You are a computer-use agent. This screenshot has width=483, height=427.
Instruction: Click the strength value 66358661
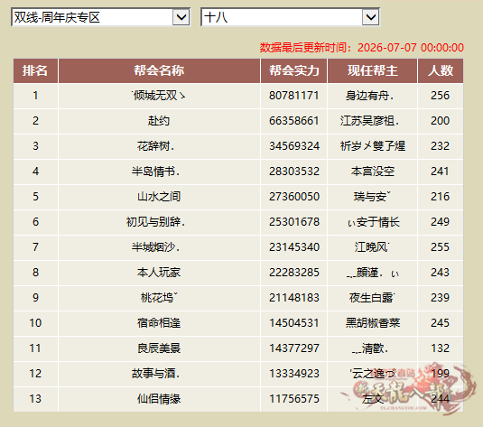click(x=294, y=121)
